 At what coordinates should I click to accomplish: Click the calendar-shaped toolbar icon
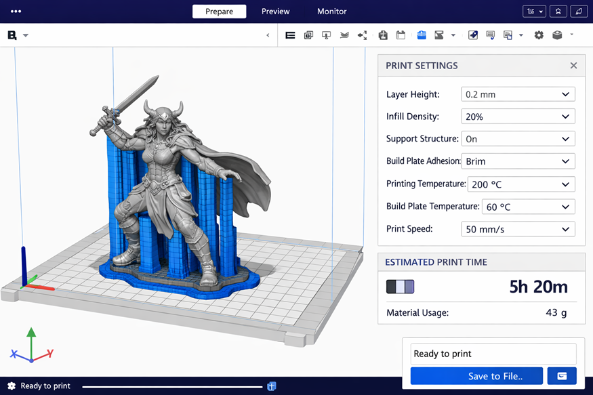(401, 35)
